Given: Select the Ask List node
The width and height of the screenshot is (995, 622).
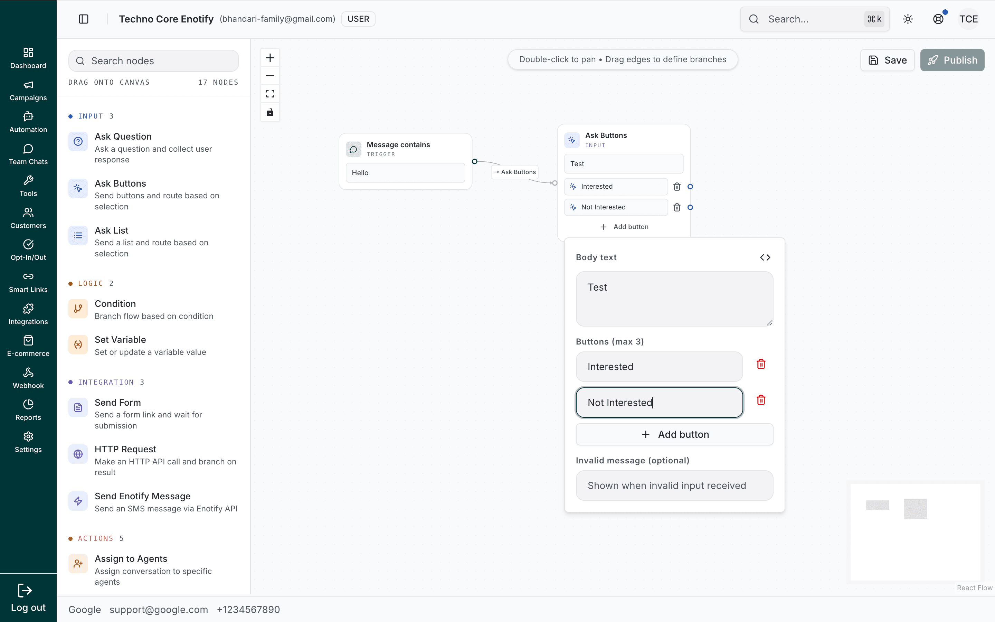Looking at the screenshot, I should point(153,242).
